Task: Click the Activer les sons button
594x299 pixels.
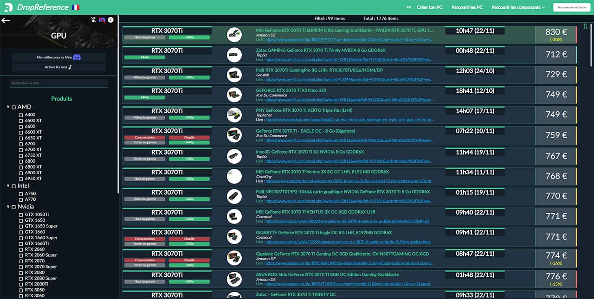Action: [59, 67]
